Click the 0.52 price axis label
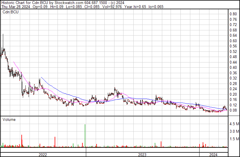 pyautogui.click(x=233, y=51)
